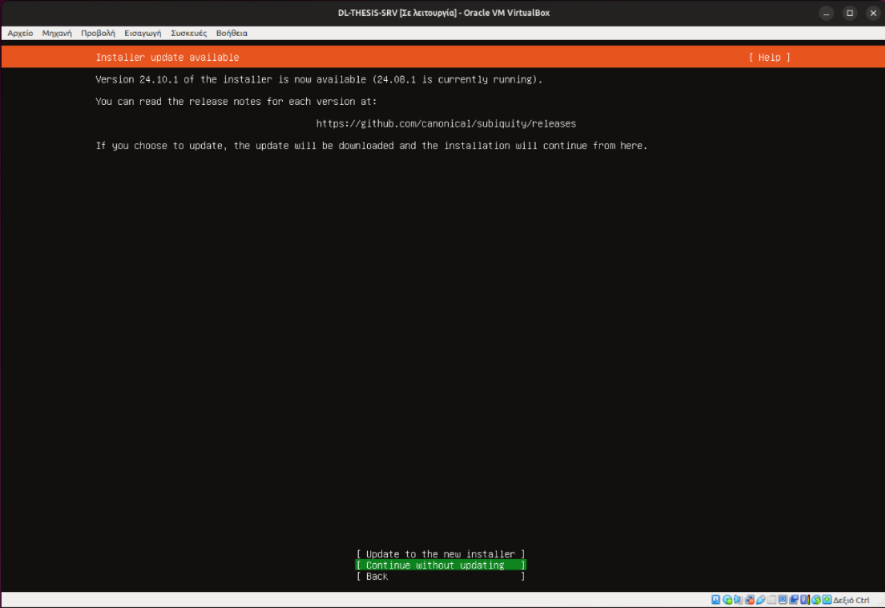Open the Βοήθεια menu
885x608 pixels.
coord(232,33)
